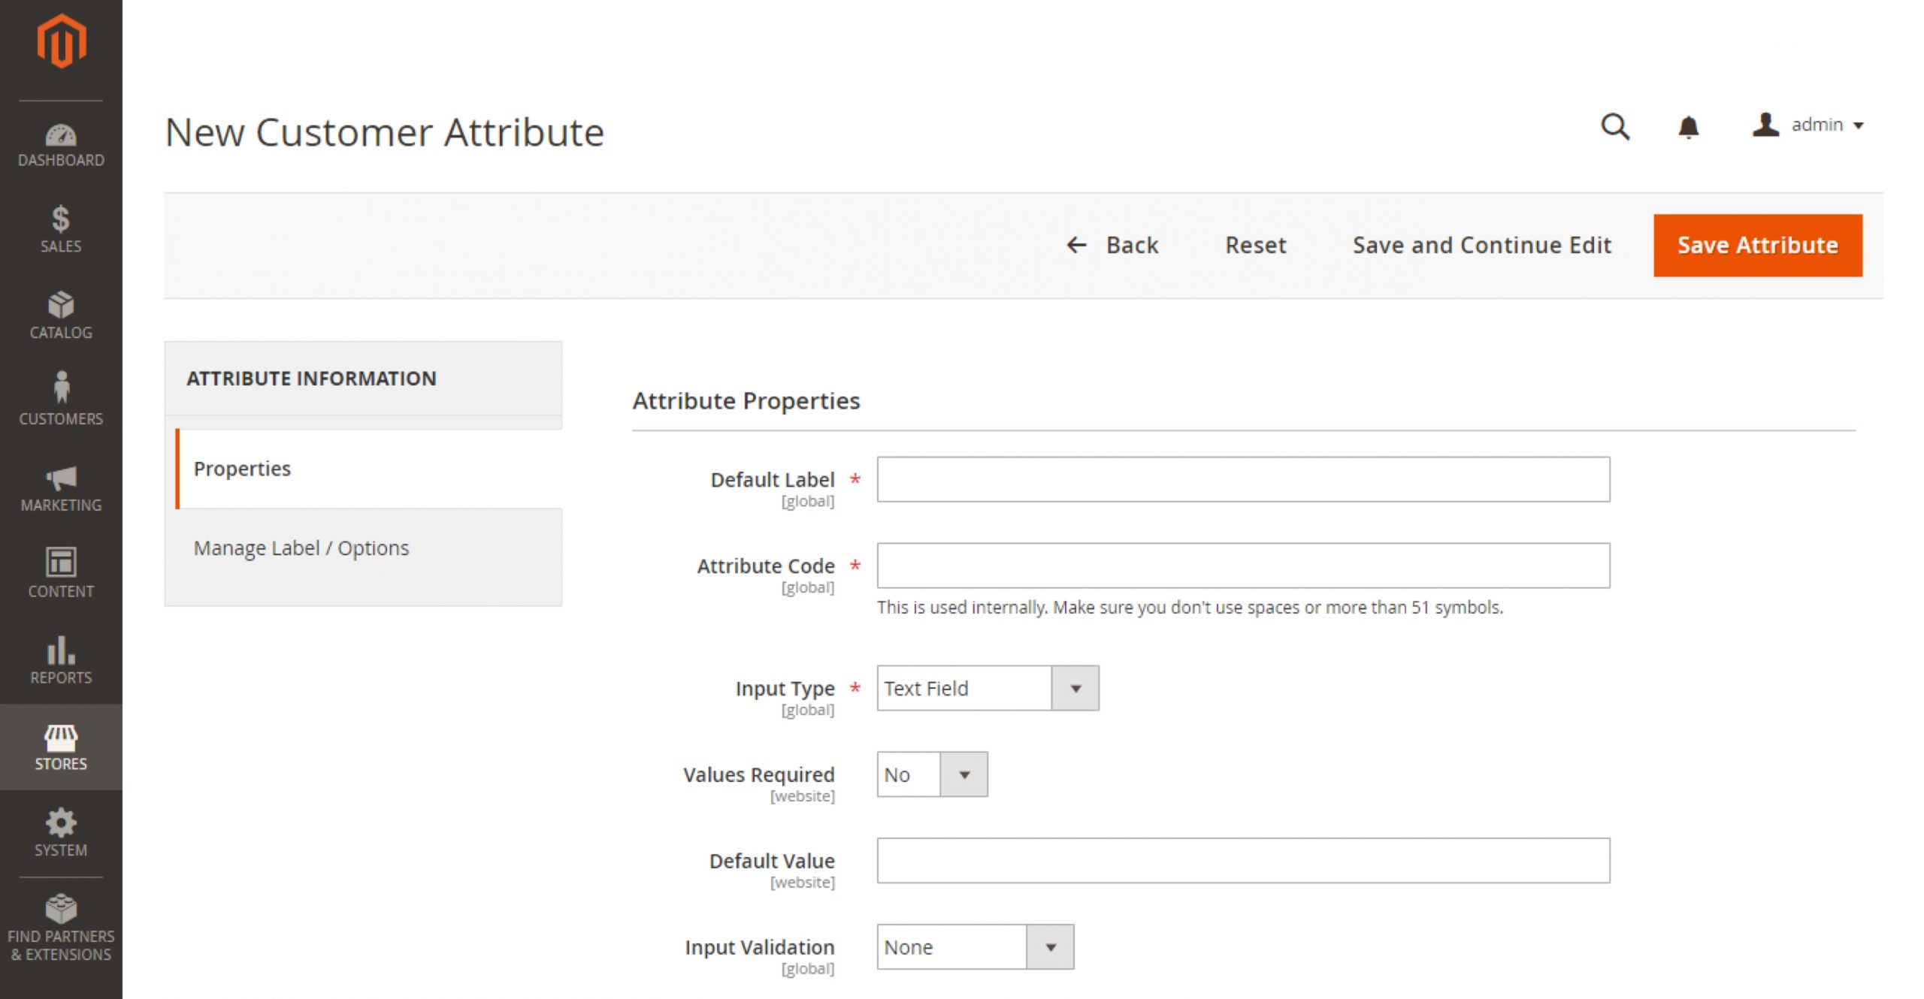
Task: Click the Attribute Code input field
Action: pyautogui.click(x=1245, y=566)
